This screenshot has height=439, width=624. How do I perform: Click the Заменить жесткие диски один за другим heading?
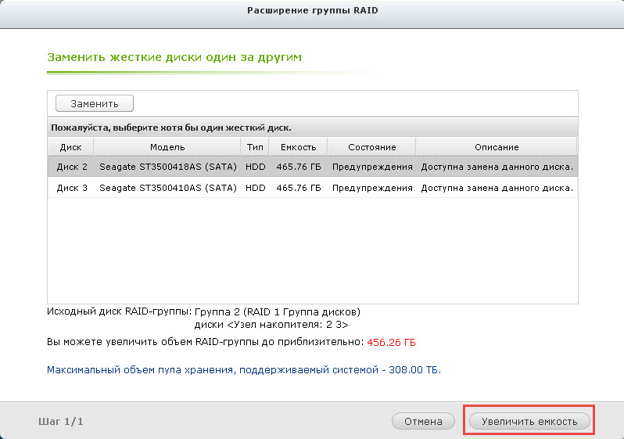pyautogui.click(x=174, y=57)
